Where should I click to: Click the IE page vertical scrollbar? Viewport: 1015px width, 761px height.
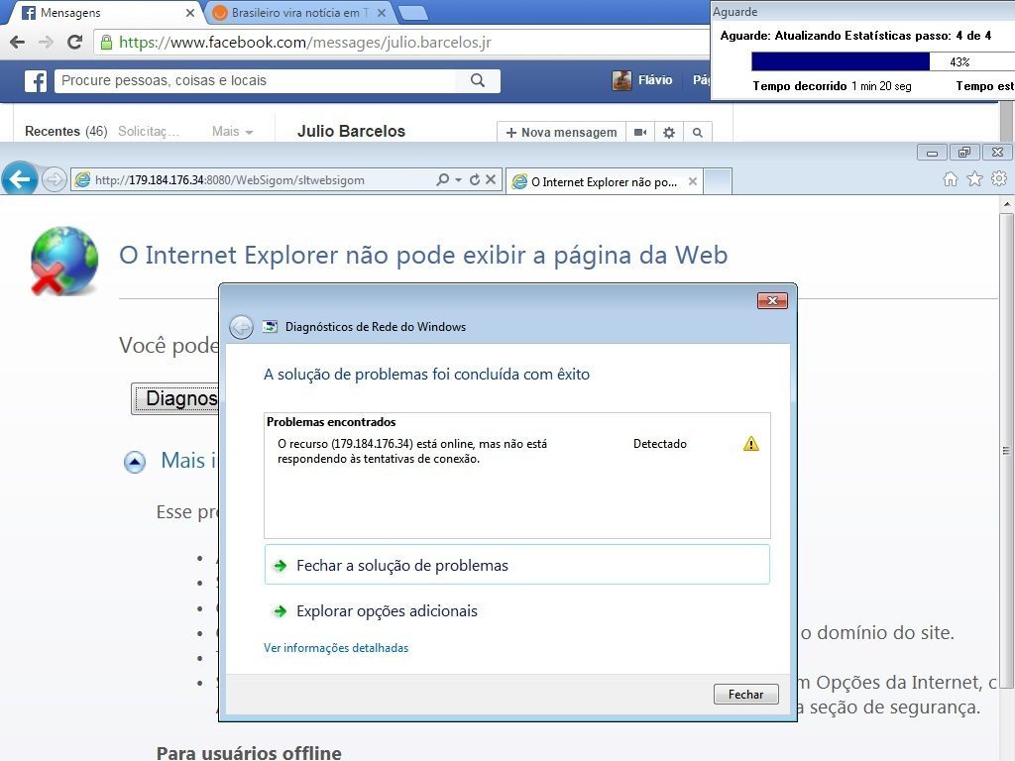point(1006,451)
